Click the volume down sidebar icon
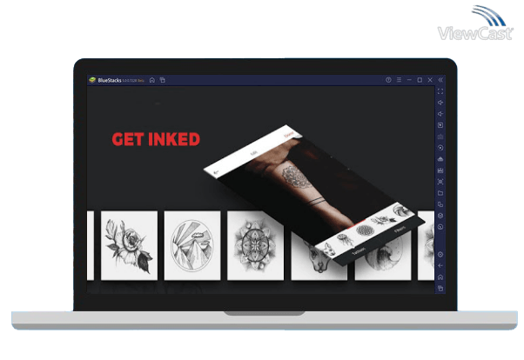Screen dimensions: 524x360 (440, 114)
